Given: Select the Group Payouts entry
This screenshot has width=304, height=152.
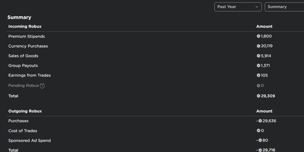Looking at the screenshot, I should [x=155, y=66].
